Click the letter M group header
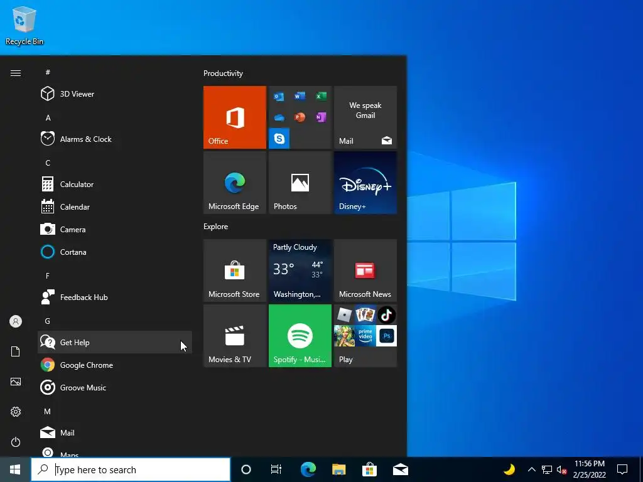Viewport: 643px width, 482px height. tap(48, 411)
